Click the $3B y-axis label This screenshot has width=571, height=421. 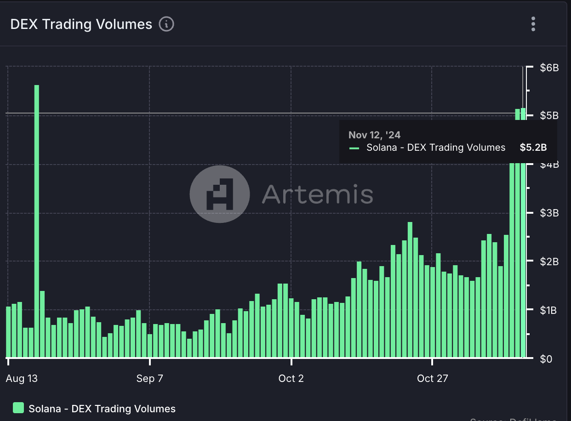549,213
